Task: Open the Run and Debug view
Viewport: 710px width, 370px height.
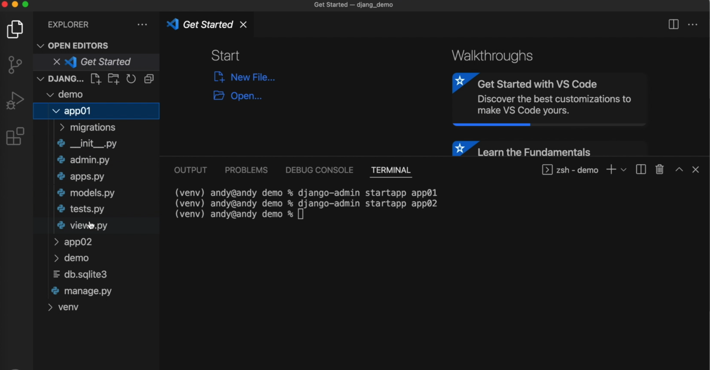Action: 15,101
